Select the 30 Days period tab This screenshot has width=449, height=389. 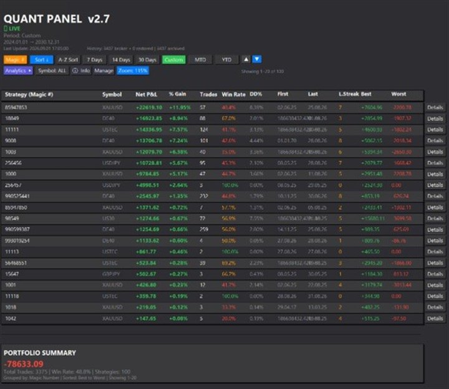tap(147, 60)
